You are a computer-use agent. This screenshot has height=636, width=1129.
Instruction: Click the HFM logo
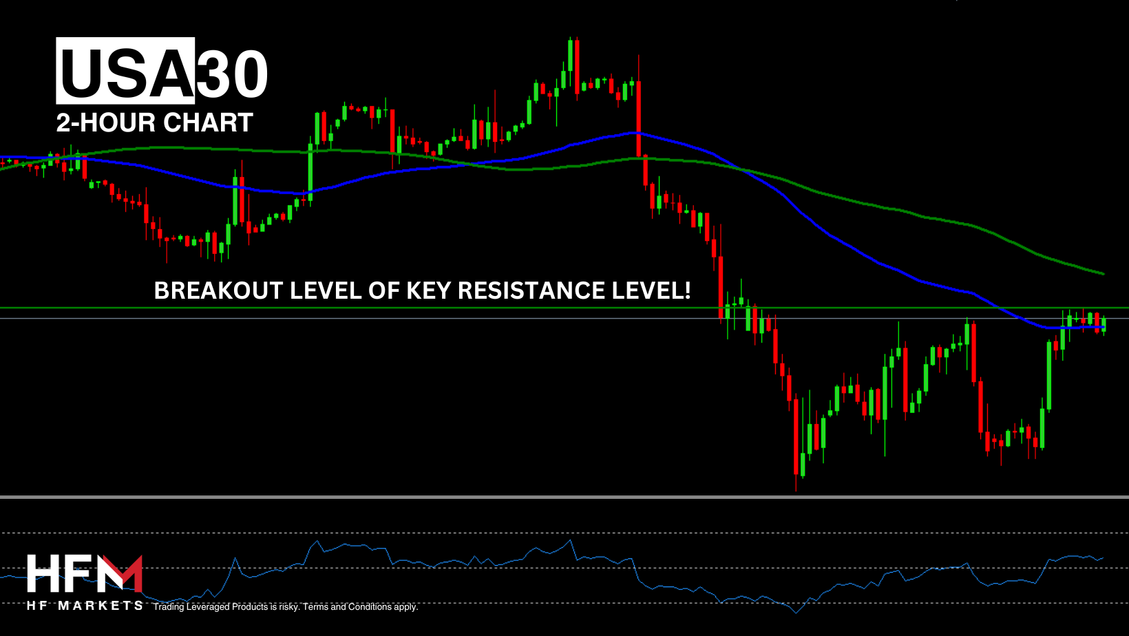coord(85,574)
